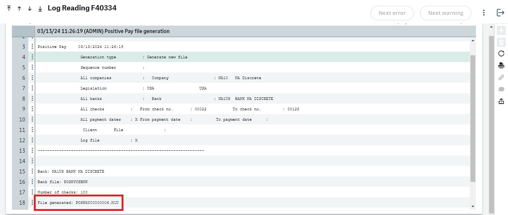View comments via the speech bubble icon
Viewport: 508px width, 215px height.
[502, 89]
